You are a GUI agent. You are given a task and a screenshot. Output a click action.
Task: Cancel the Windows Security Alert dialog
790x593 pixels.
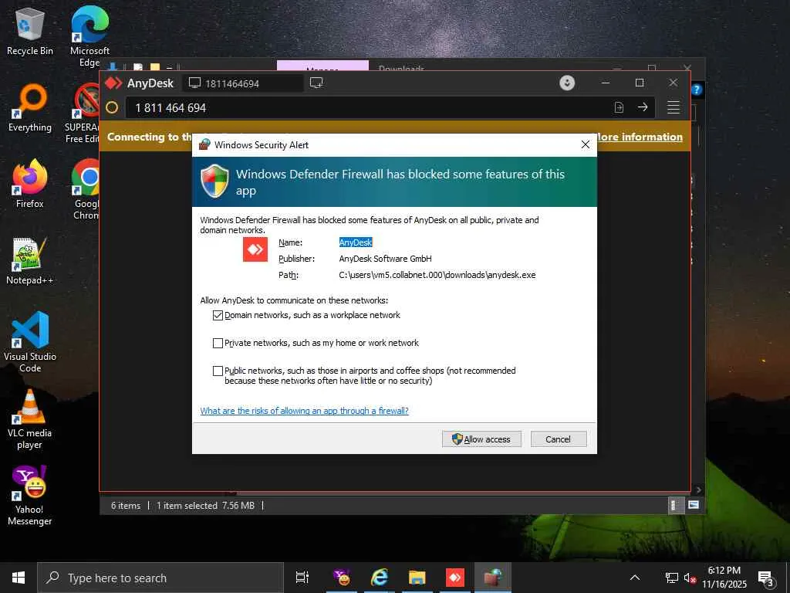pyautogui.click(x=559, y=439)
